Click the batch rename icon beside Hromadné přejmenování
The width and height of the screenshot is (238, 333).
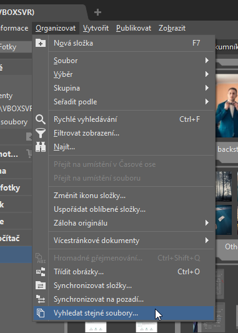41,258
